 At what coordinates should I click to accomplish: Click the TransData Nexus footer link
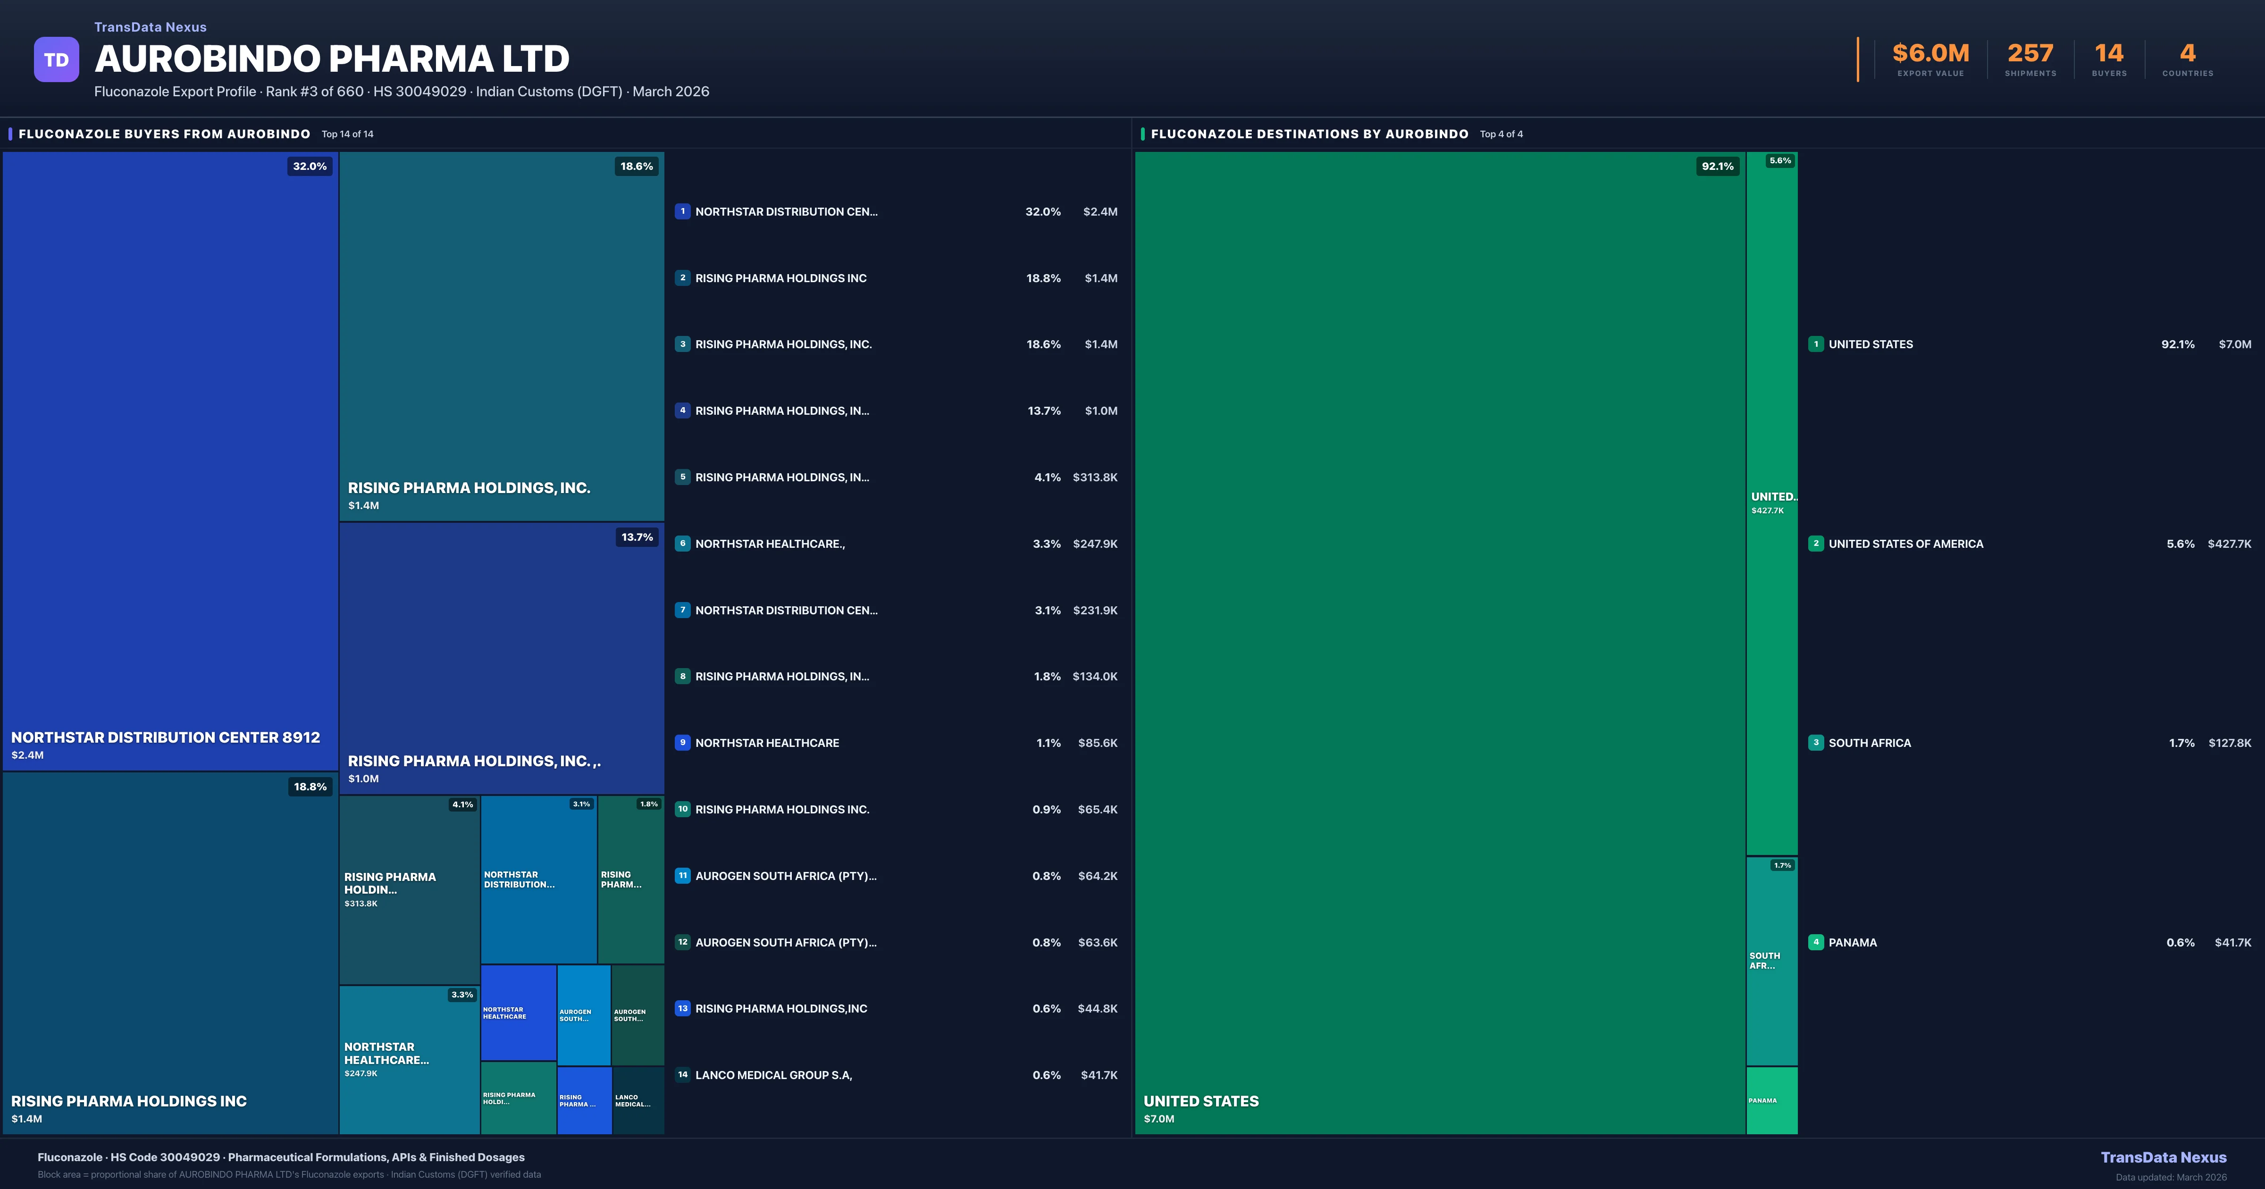[x=2163, y=1157]
